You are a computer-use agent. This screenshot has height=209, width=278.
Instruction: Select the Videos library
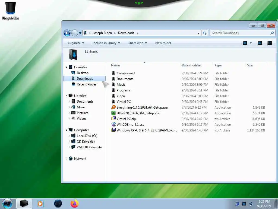tap(81, 119)
